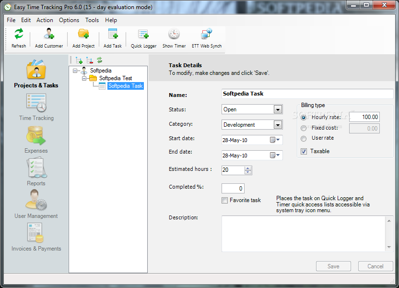Screen dimensions: 399x288
Task: Click the Start date text 28-May-10
Action: 235,140
